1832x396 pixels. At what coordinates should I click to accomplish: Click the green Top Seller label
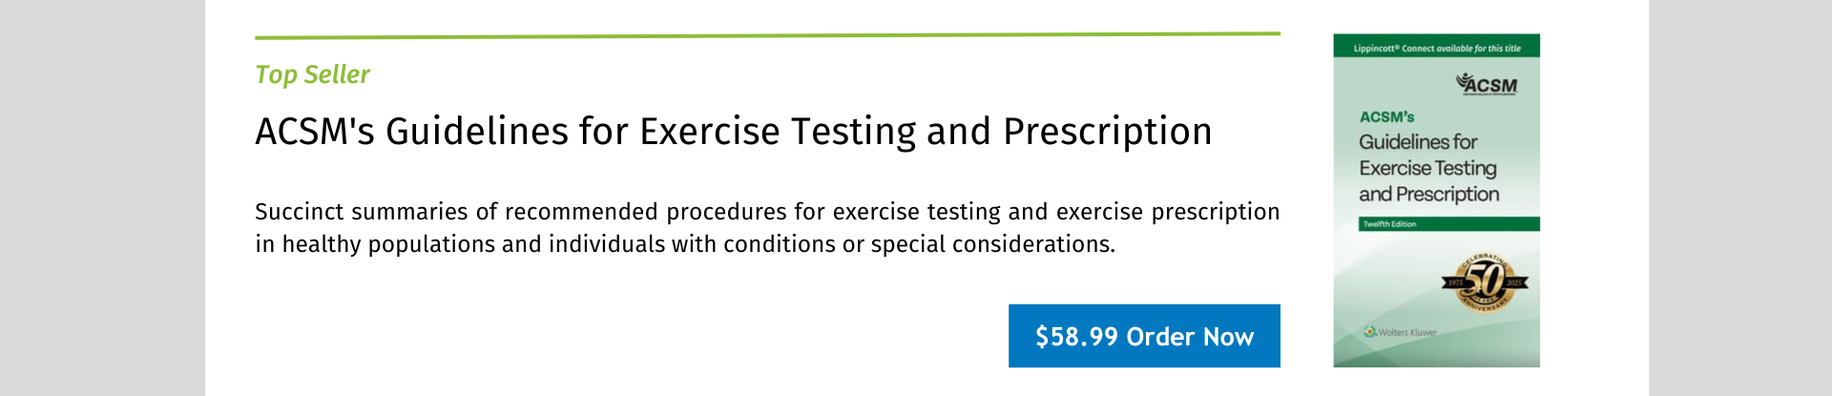pos(312,74)
